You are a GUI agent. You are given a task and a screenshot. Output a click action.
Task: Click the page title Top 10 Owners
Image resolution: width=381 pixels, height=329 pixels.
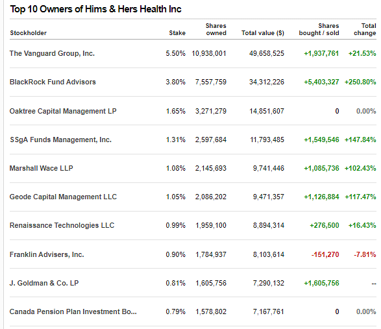[x=95, y=9]
